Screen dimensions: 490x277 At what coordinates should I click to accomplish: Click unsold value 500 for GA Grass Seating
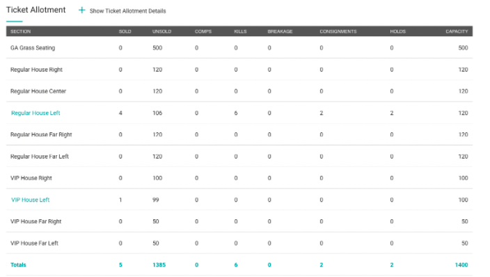pos(157,48)
